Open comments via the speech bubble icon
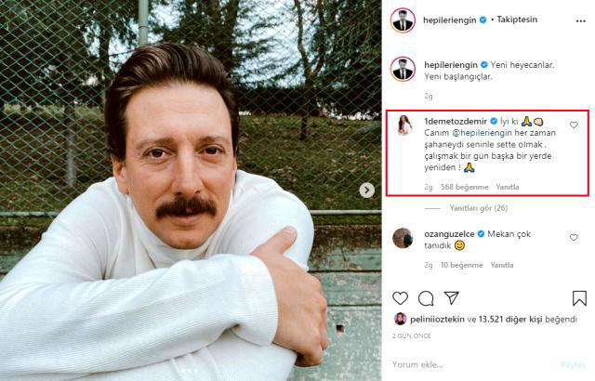This screenshot has width=595, height=381. 426,298
